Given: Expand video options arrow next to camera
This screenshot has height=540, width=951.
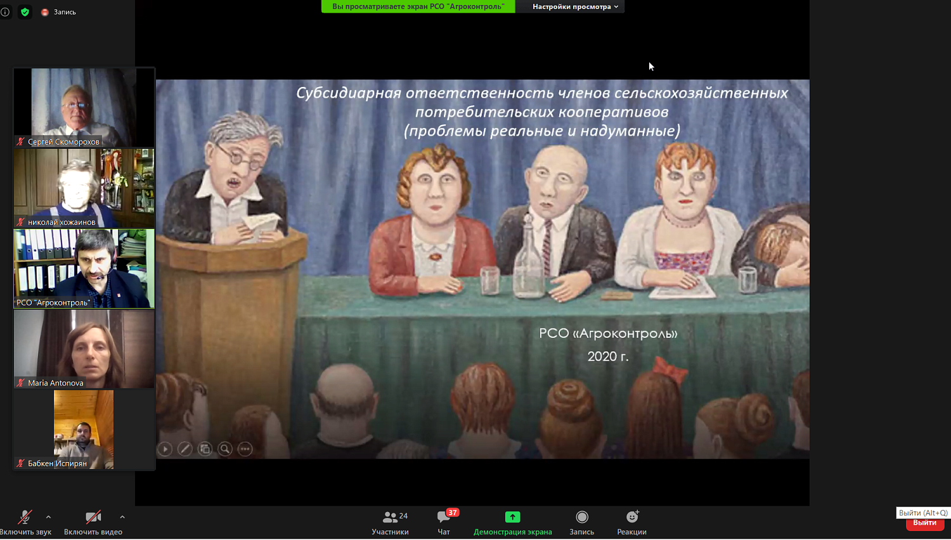Looking at the screenshot, I should click(x=122, y=517).
